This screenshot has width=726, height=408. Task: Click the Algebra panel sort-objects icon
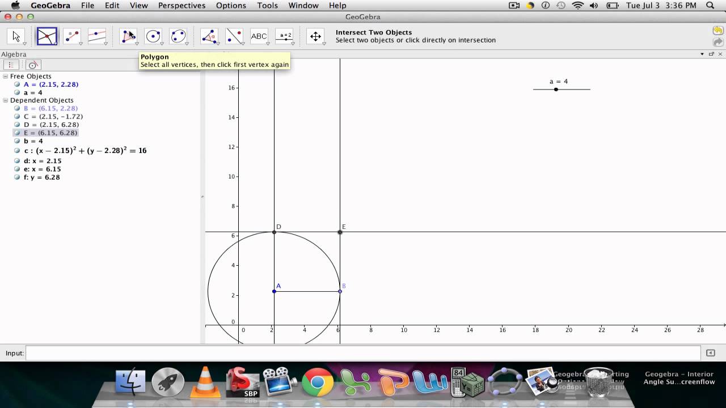[11, 65]
